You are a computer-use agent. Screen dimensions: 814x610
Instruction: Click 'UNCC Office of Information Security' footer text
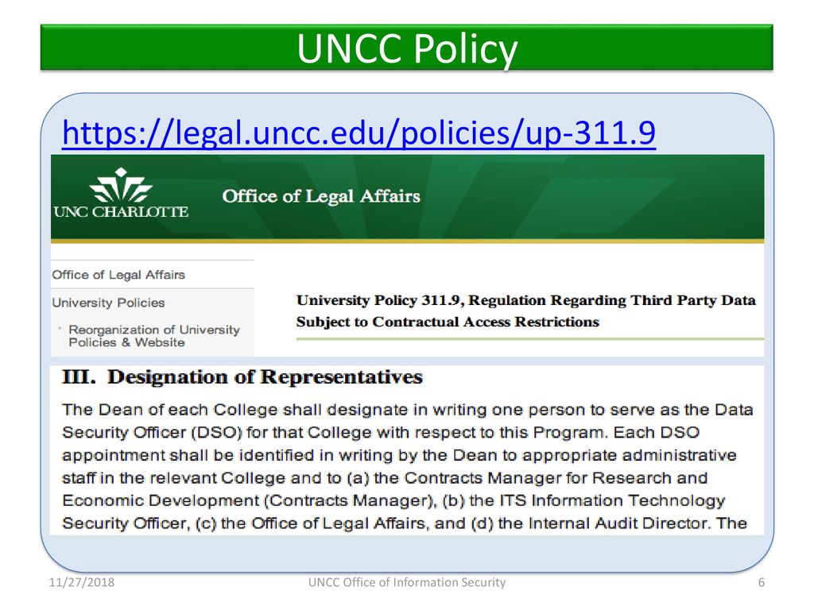click(407, 582)
